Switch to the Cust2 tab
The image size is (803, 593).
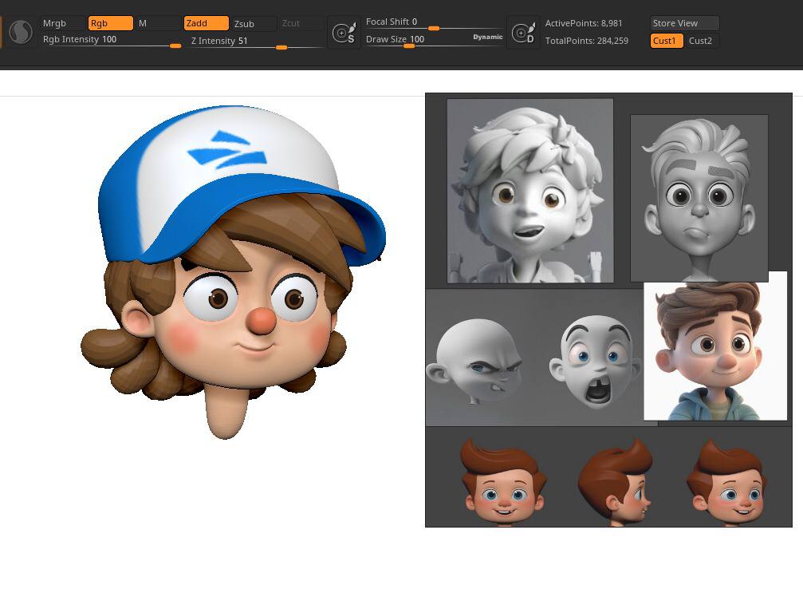tap(701, 41)
